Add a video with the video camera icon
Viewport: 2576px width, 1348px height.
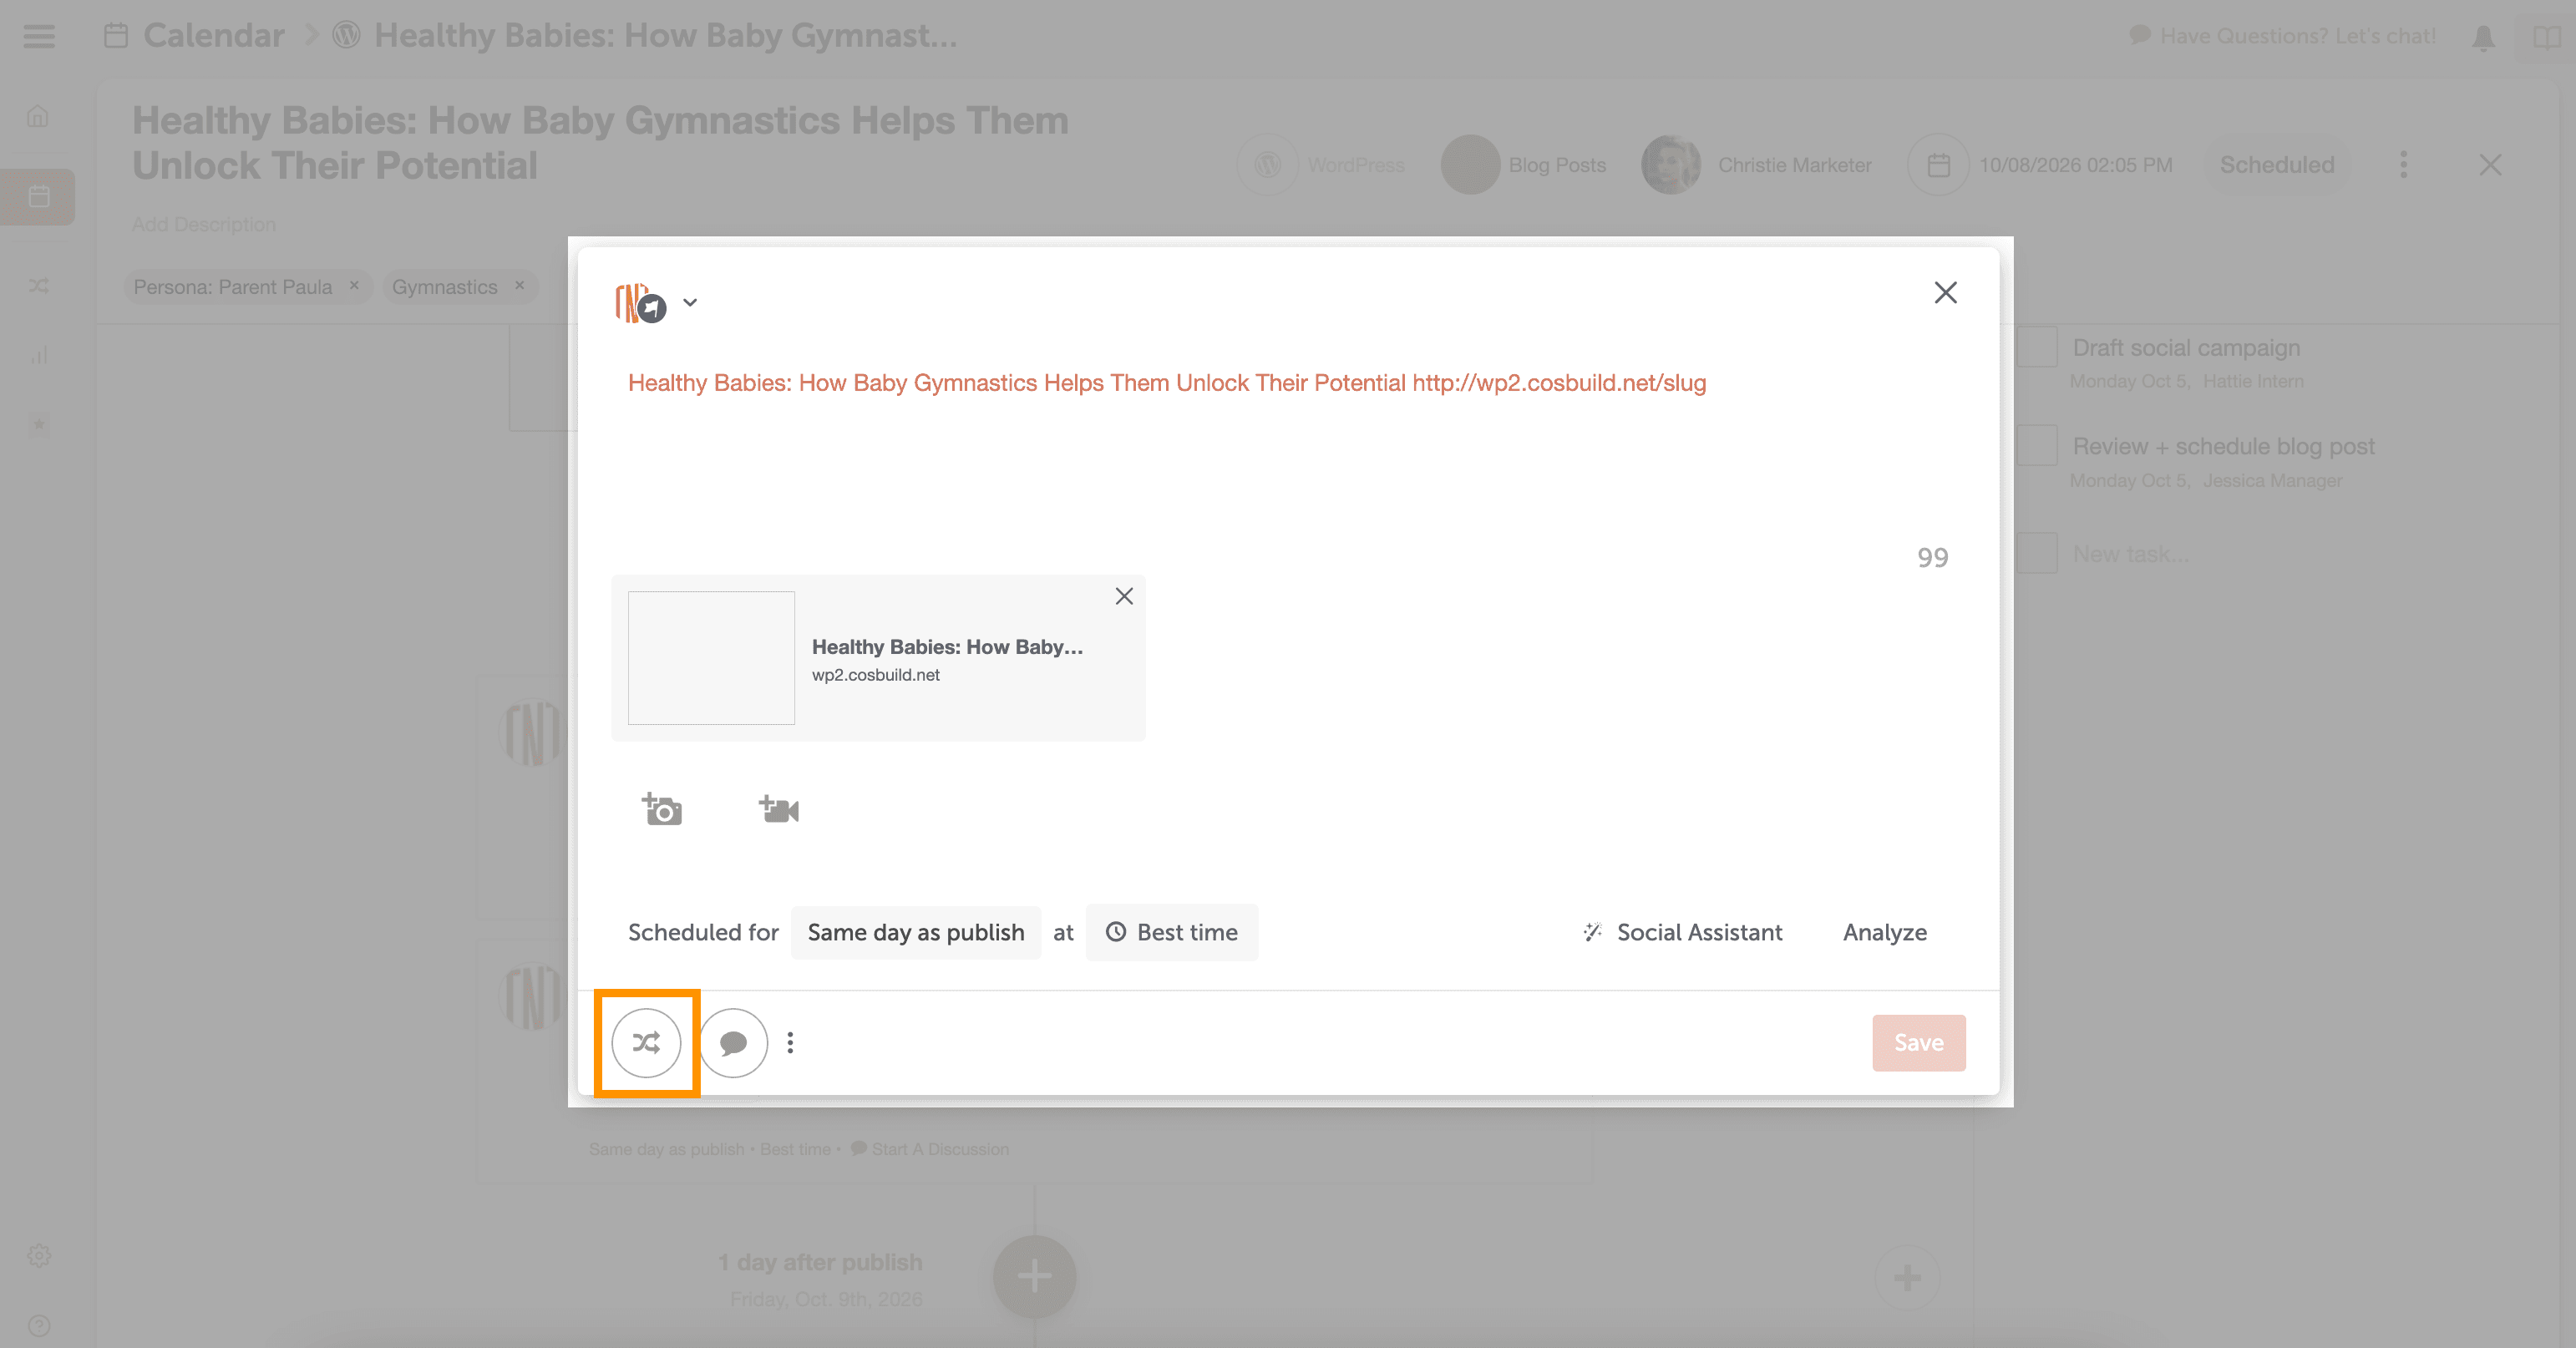coord(779,809)
